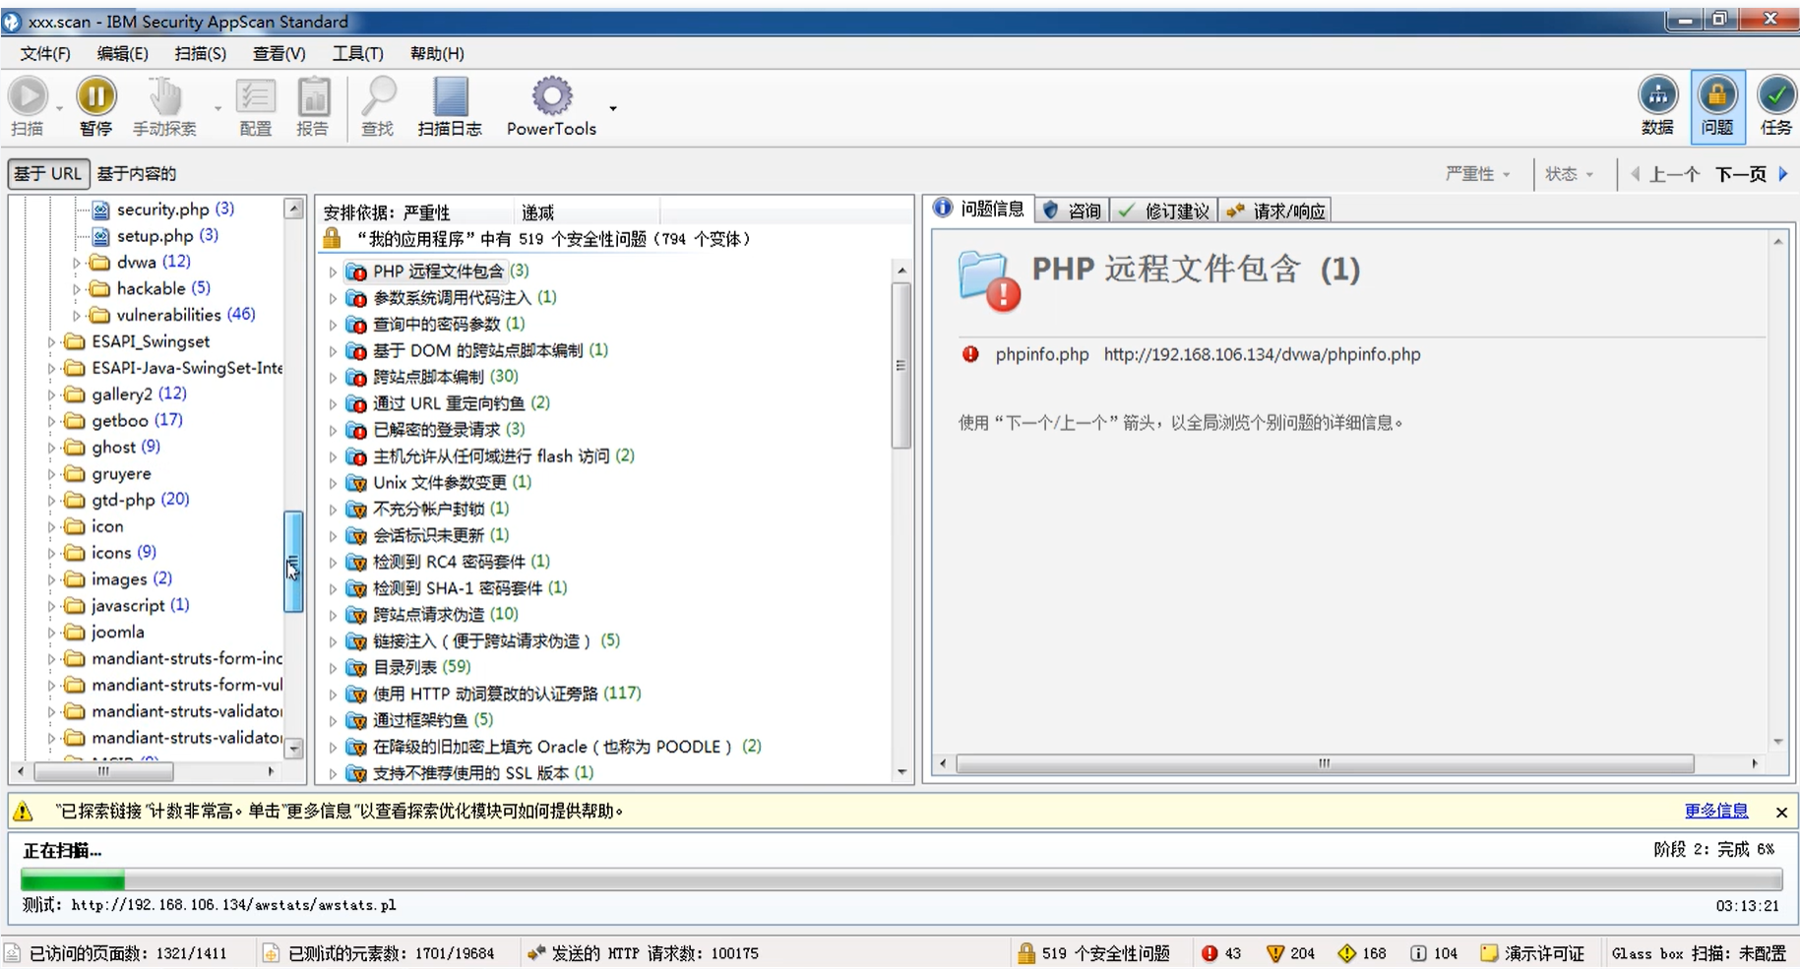Click red error icon next to phpinfo.php
The width and height of the screenshot is (1800, 969).
click(x=970, y=354)
